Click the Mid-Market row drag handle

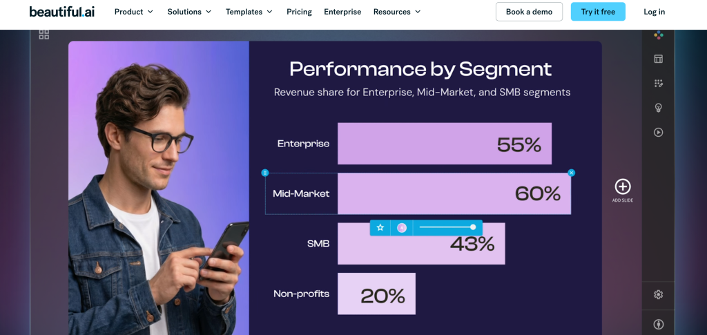(265, 173)
